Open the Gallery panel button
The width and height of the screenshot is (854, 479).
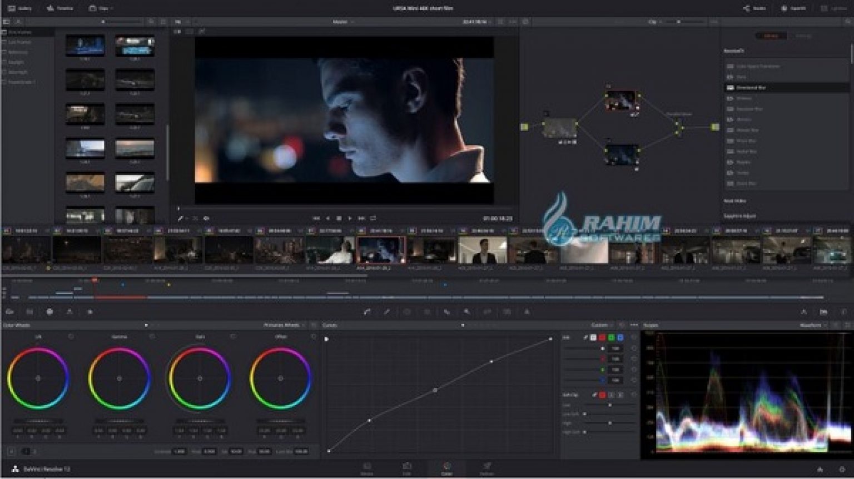[x=20, y=8]
